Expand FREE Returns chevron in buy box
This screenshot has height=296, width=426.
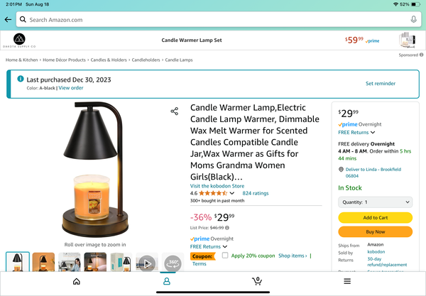coord(373,133)
